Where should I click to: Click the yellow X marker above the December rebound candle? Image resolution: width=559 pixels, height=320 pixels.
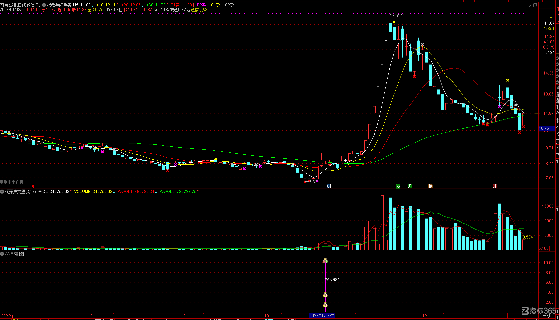[x=508, y=80]
